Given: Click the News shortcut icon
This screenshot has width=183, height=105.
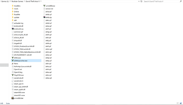Looking at the screenshot, I should click(13, 64).
